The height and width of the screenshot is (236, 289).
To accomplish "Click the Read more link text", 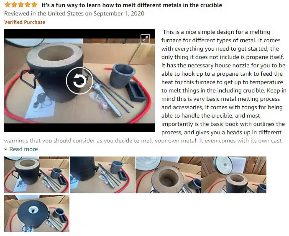I will [23, 149].
